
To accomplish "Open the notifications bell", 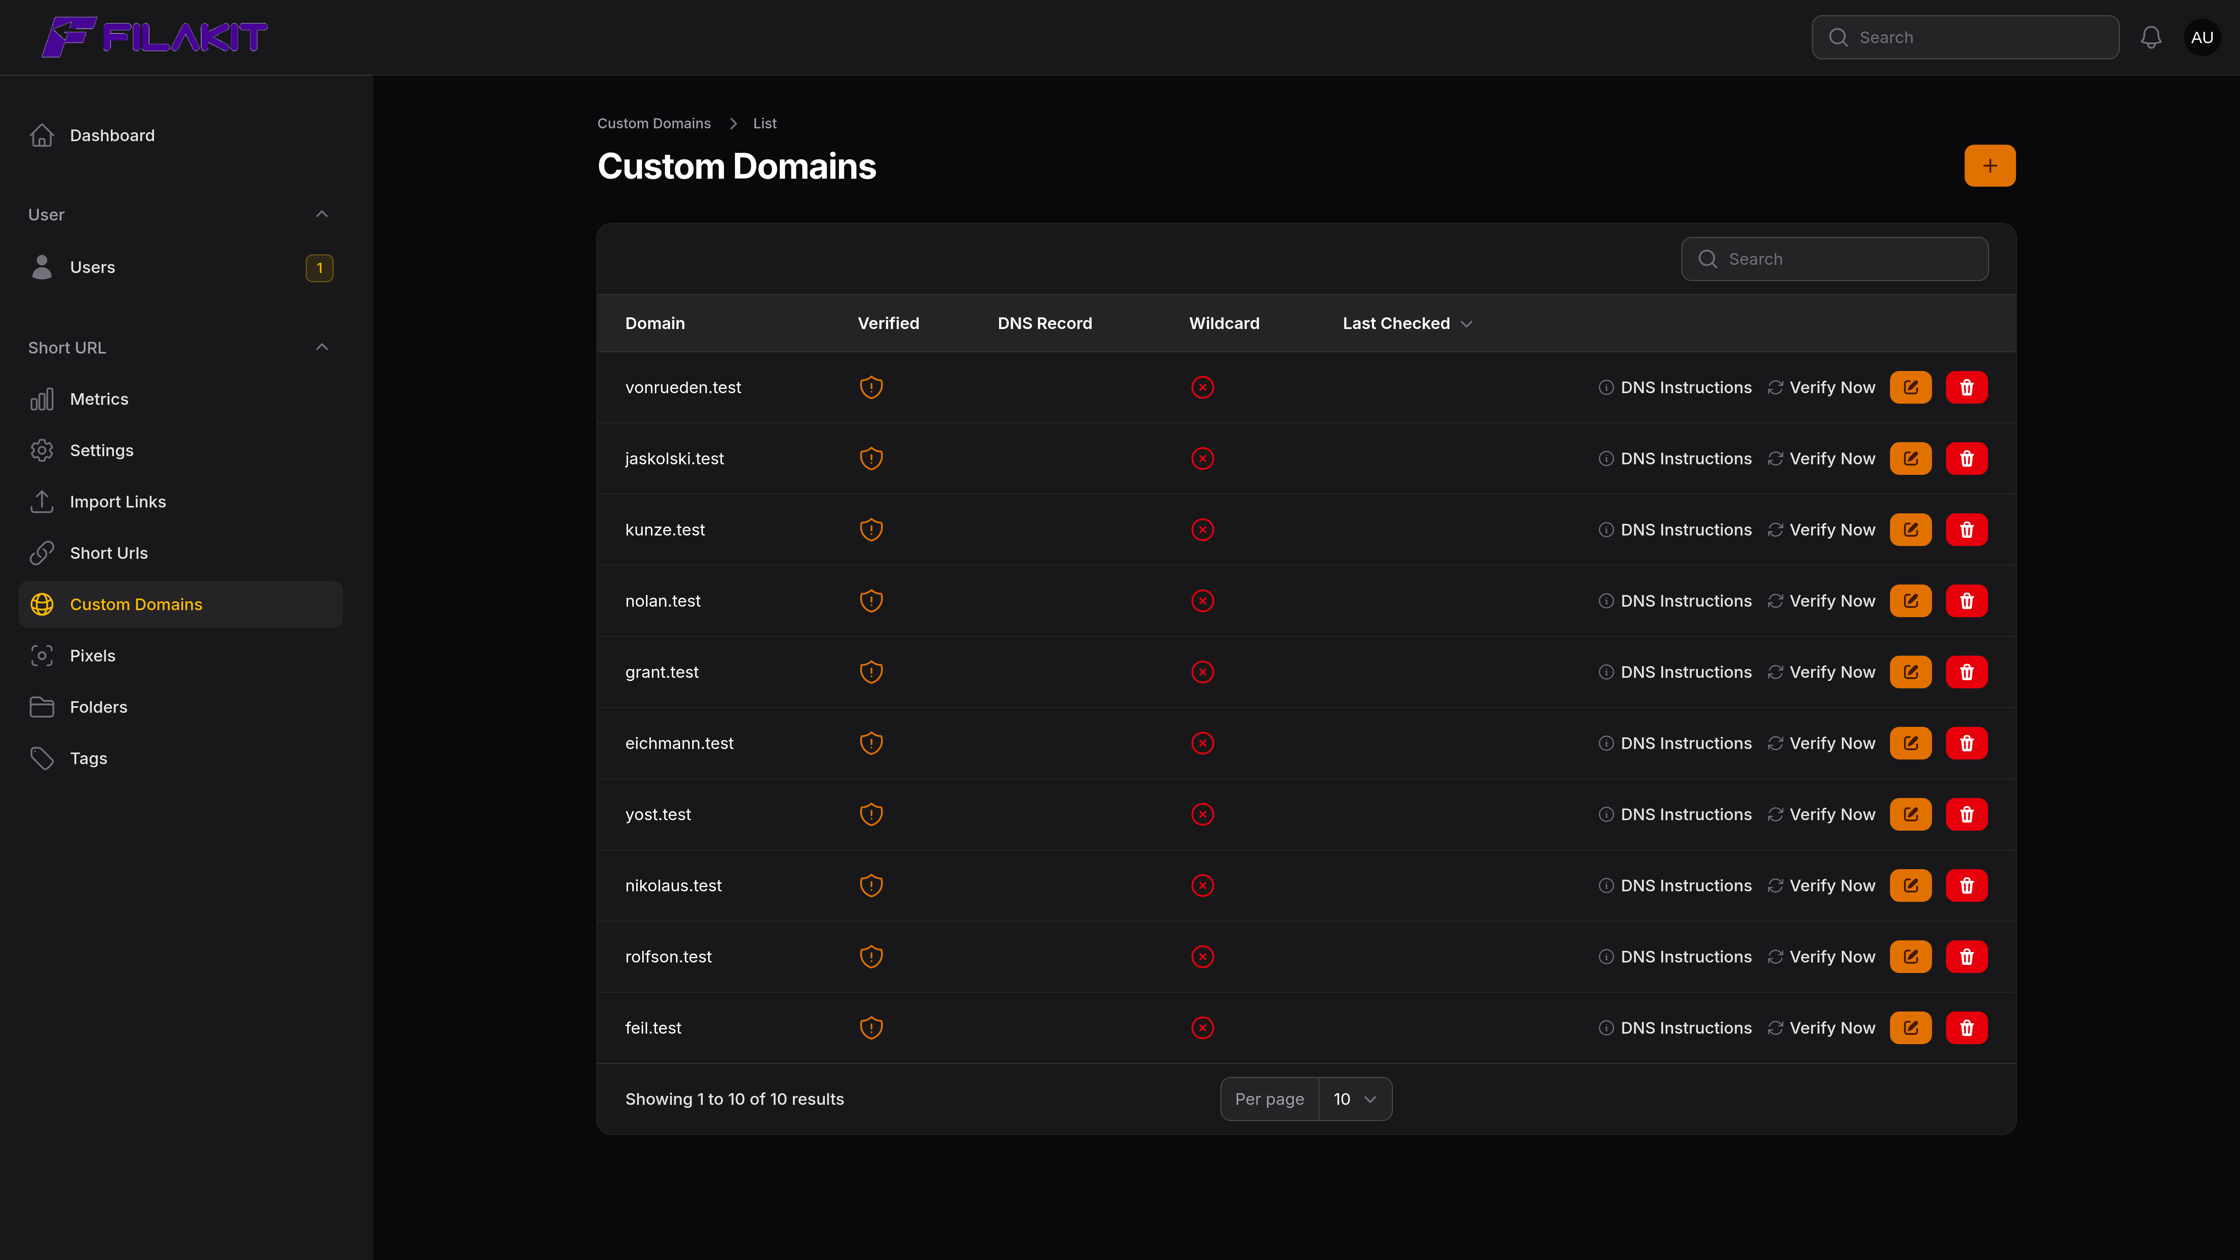I will click(x=2151, y=37).
